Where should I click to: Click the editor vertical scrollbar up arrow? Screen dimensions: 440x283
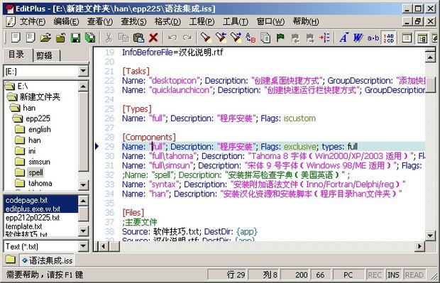tap(430, 57)
